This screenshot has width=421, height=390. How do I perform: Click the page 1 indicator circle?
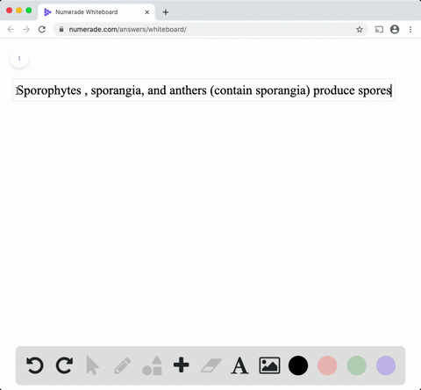tap(19, 58)
